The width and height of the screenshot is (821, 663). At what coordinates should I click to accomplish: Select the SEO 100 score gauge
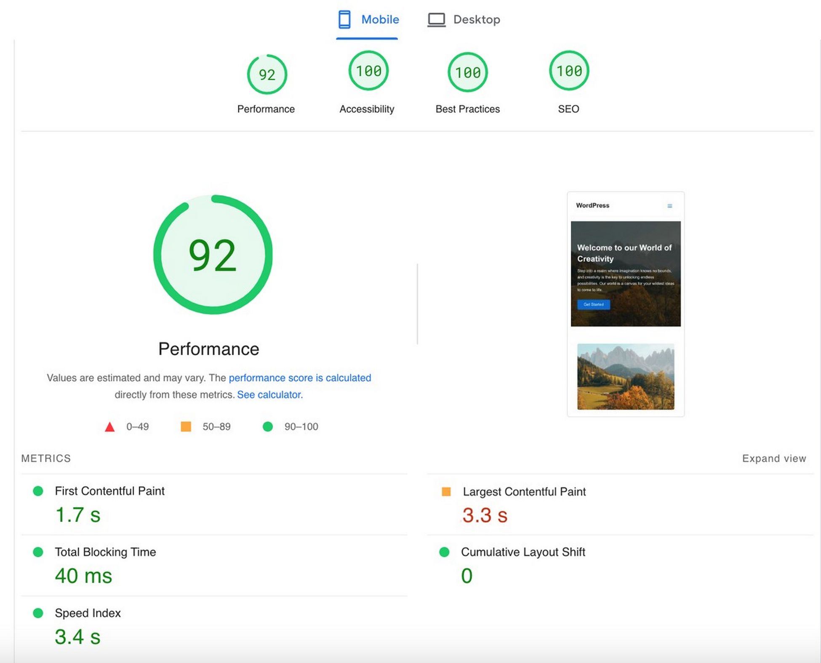click(x=569, y=71)
